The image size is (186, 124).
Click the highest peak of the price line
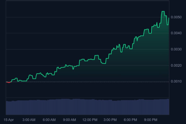(x=163, y=12)
